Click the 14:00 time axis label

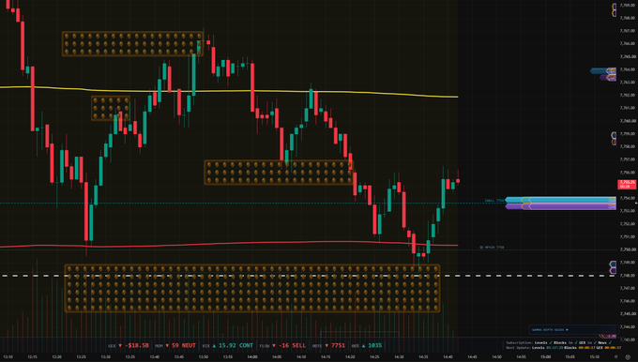[x=252, y=357]
